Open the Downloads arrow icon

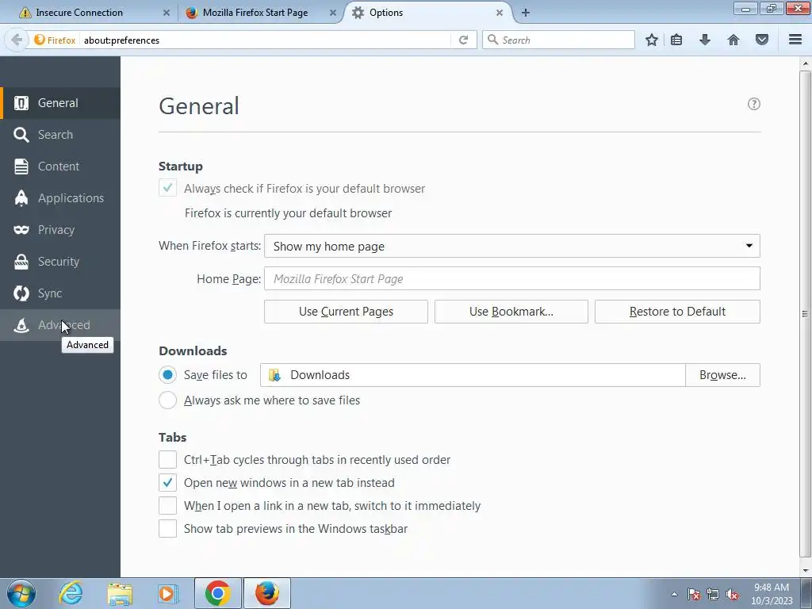pyautogui.click(x=705, y=40)
